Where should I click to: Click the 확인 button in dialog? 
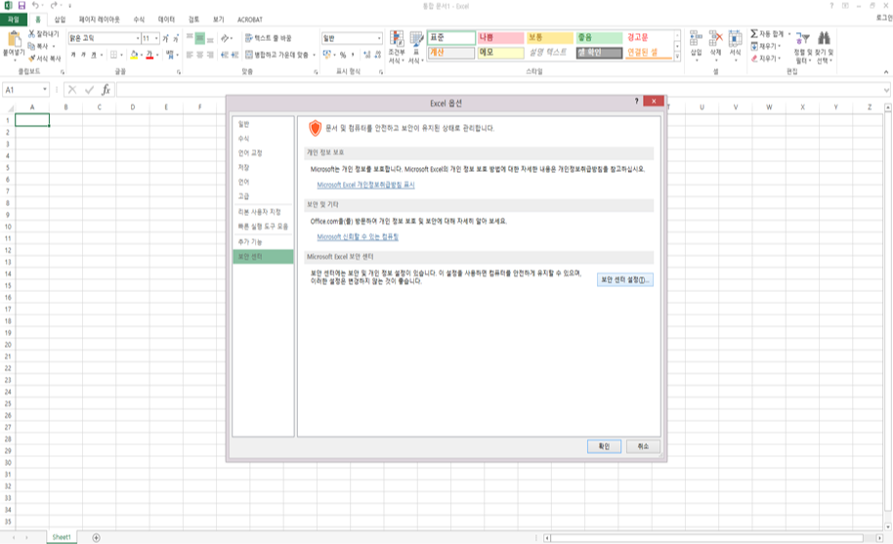click(x=604, y=446)
